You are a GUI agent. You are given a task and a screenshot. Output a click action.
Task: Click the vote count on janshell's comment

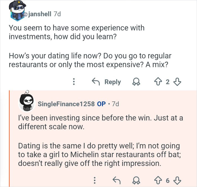point(168,82)
